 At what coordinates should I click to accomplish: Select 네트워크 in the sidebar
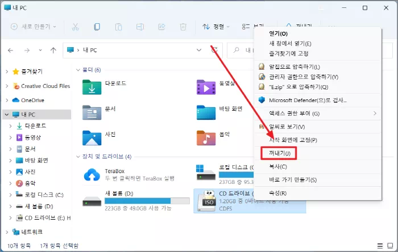(x=32, y=232)
